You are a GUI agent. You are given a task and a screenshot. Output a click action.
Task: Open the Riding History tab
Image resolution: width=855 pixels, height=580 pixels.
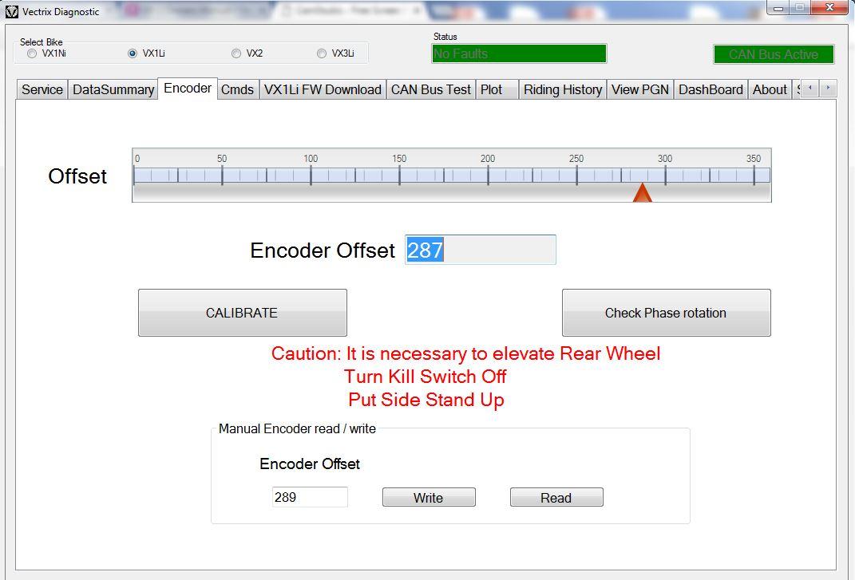click(563, 89)
